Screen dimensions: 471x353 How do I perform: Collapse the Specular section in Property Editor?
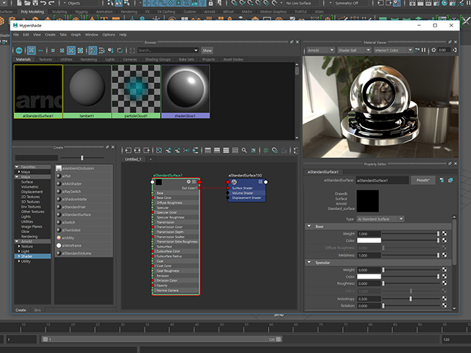coord(309,263)
